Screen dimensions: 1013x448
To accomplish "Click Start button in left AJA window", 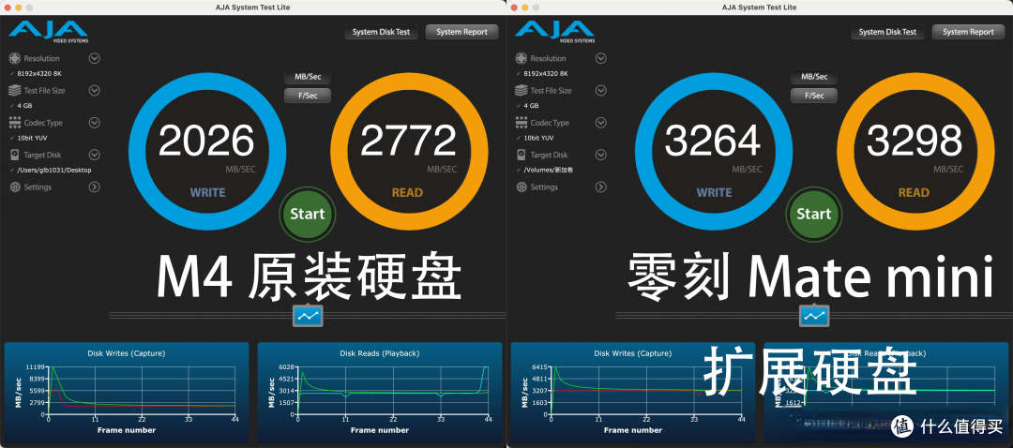I will pos(307,214).
